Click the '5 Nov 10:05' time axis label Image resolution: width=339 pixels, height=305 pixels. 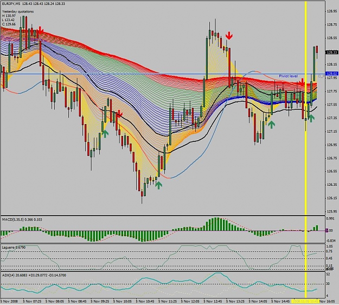click(123, 301)
